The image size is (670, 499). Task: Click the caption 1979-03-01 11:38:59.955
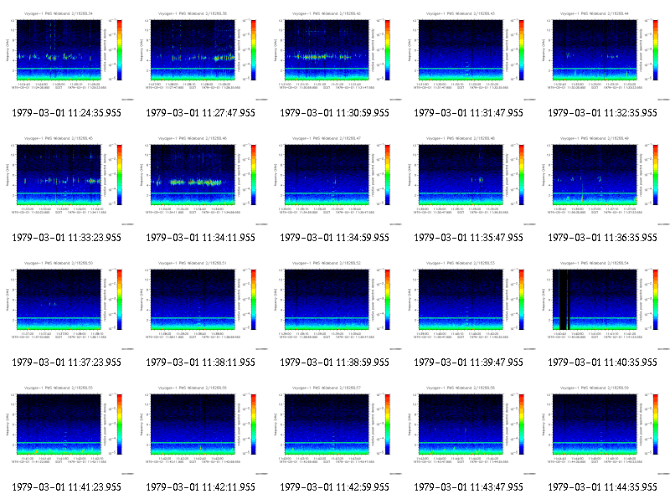334,363
